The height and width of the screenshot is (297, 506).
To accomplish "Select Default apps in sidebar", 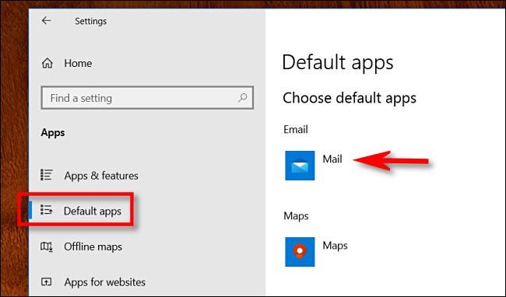I will coord(93,211).
